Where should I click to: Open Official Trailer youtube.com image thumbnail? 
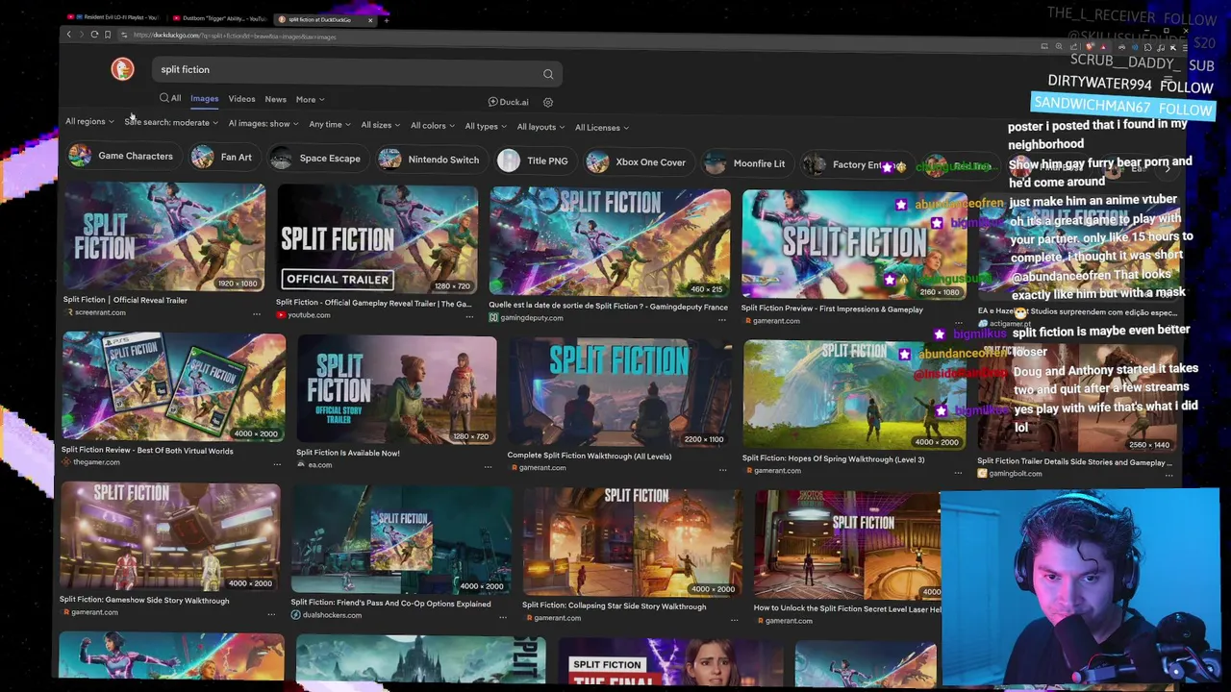pos(377,240)
